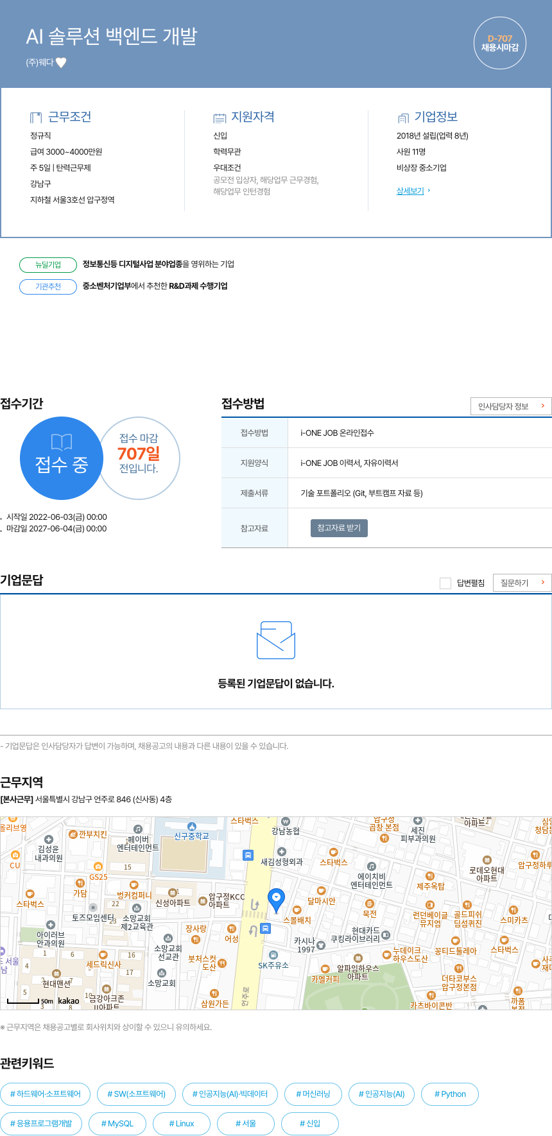This screenshot has width=552, height=1136.
Task: Click the kakao logo on the map
Action: (68, 1001)
